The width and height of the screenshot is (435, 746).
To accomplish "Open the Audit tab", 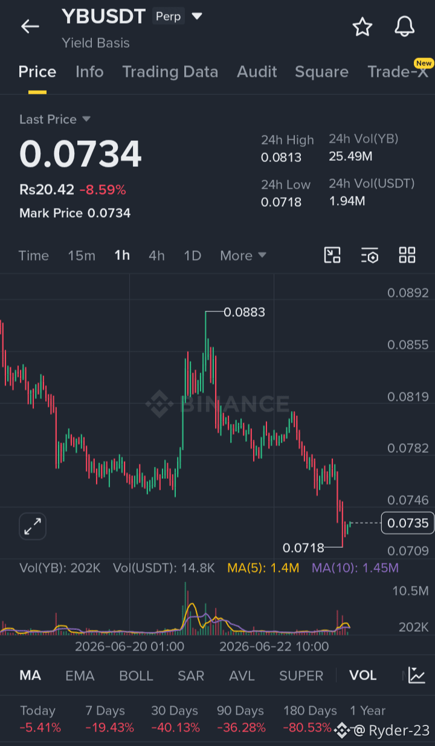I will pyautogui.click(x=257, y=72).
